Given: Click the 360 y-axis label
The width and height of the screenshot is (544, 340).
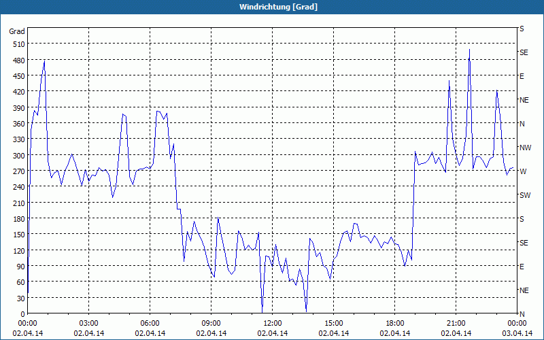Looking at the screenshot, I should (20, 124).
